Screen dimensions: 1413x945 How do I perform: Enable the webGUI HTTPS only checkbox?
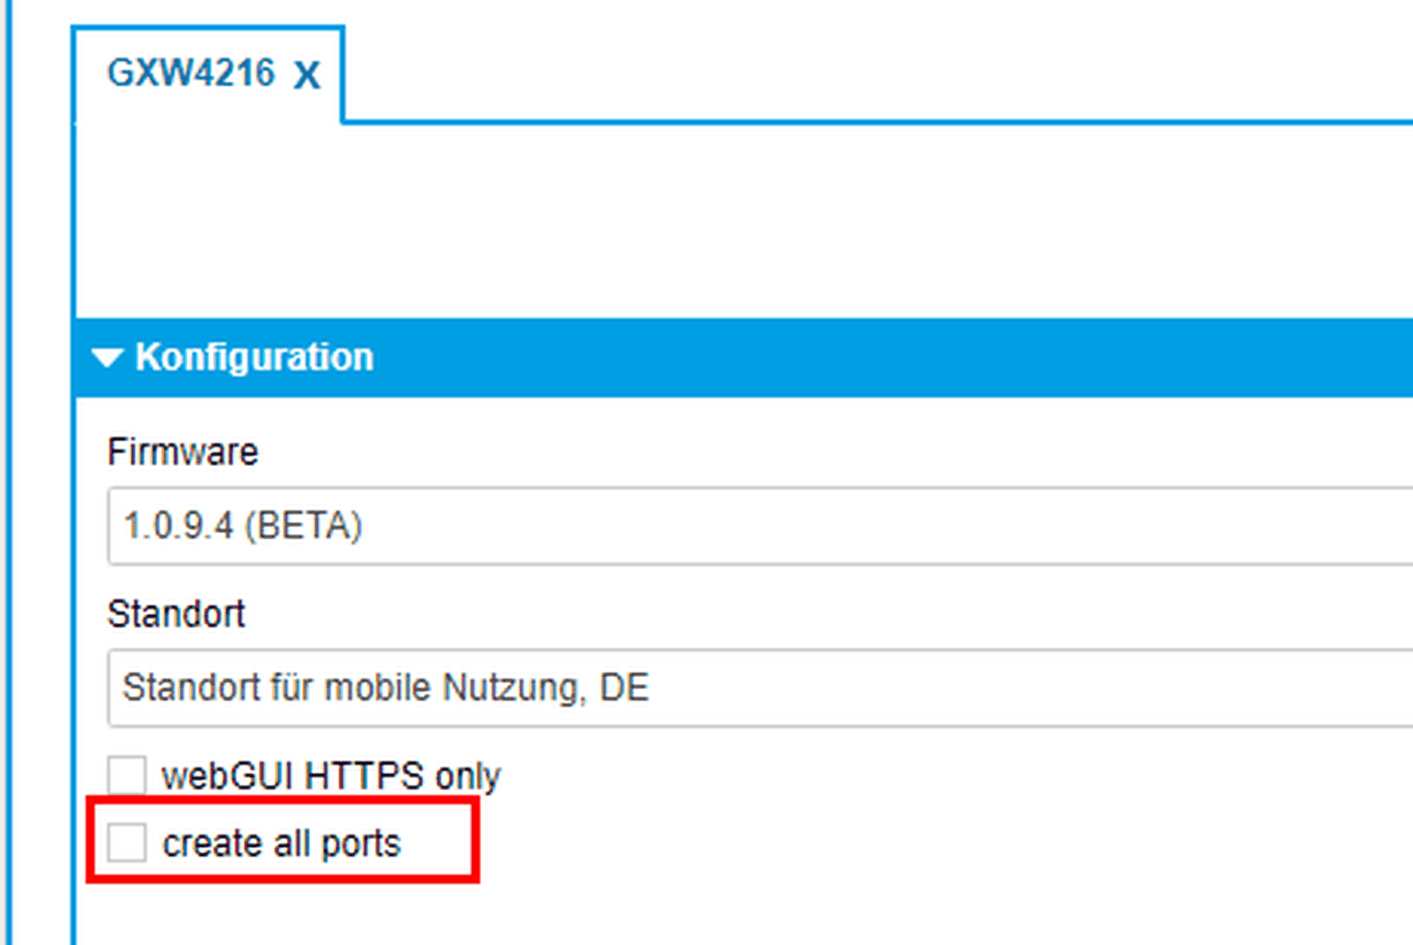pos(127,775)
